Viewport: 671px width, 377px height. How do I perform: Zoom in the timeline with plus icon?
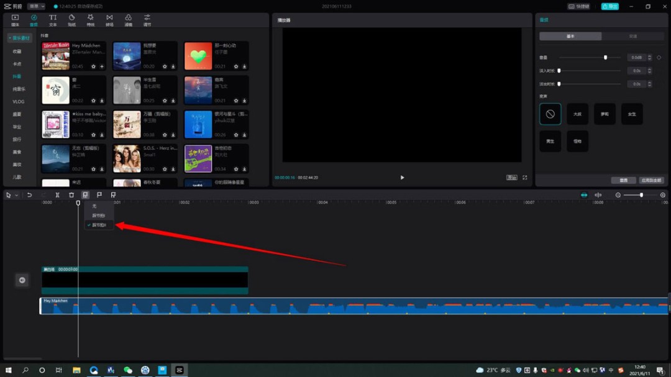(663, 195)
